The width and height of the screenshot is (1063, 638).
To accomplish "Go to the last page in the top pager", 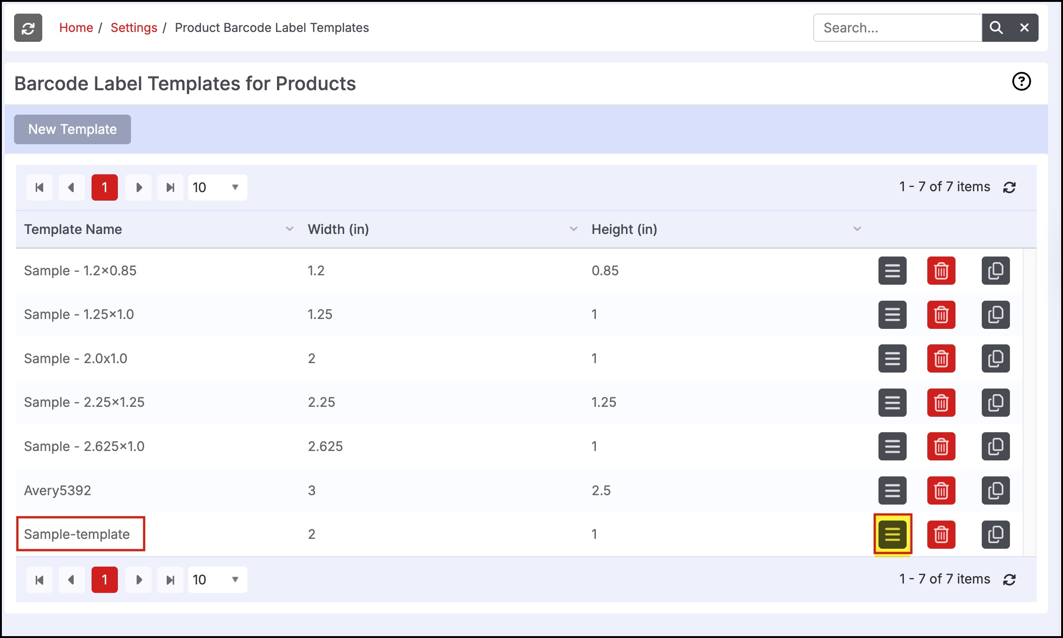I will [x=170, y=187].
